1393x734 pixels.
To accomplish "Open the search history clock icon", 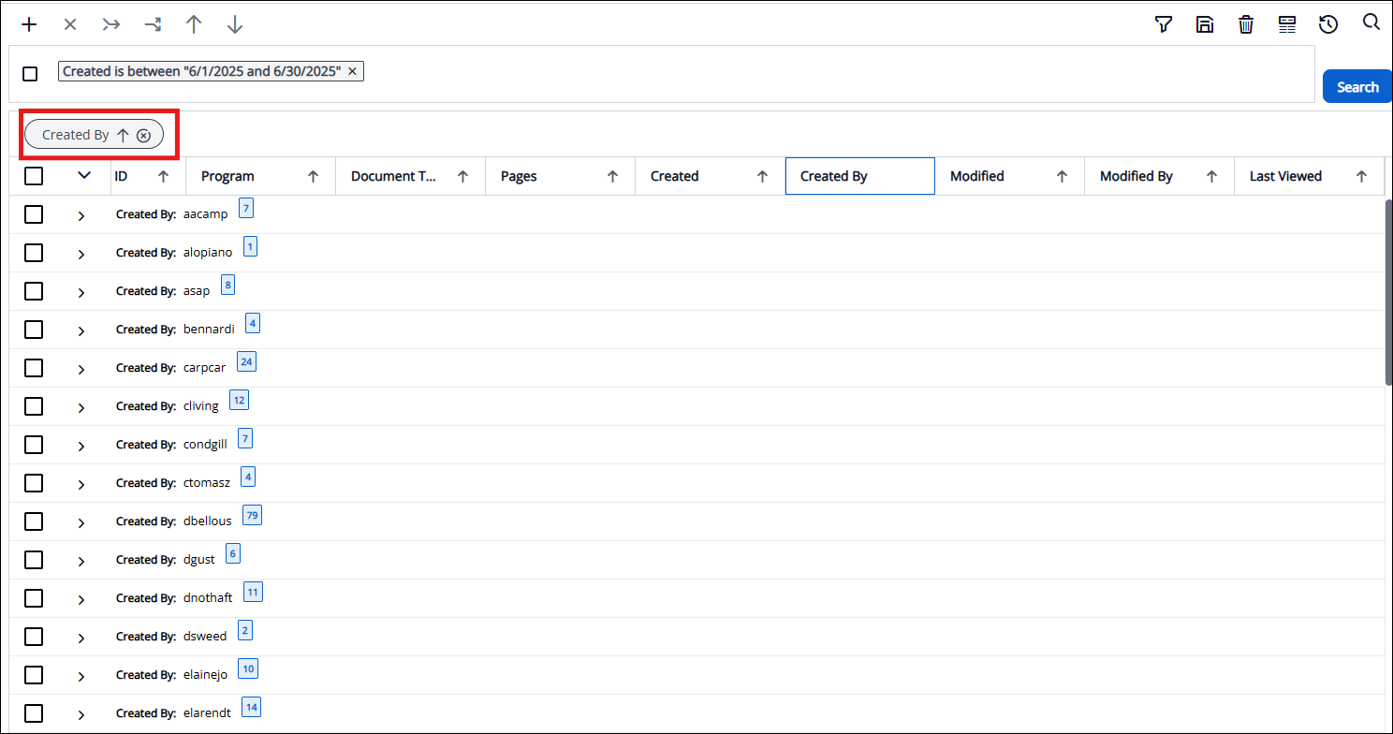I will (x=1328, y=24).
